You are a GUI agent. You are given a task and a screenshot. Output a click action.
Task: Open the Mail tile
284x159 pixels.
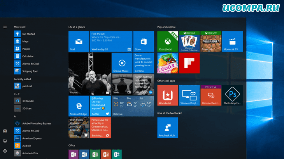pos(79,41)
